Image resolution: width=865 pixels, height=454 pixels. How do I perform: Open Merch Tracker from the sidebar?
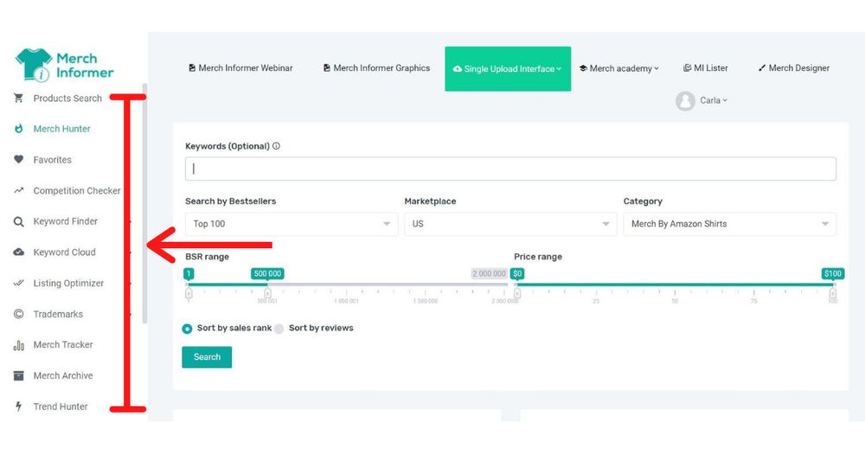click(63, 345)
